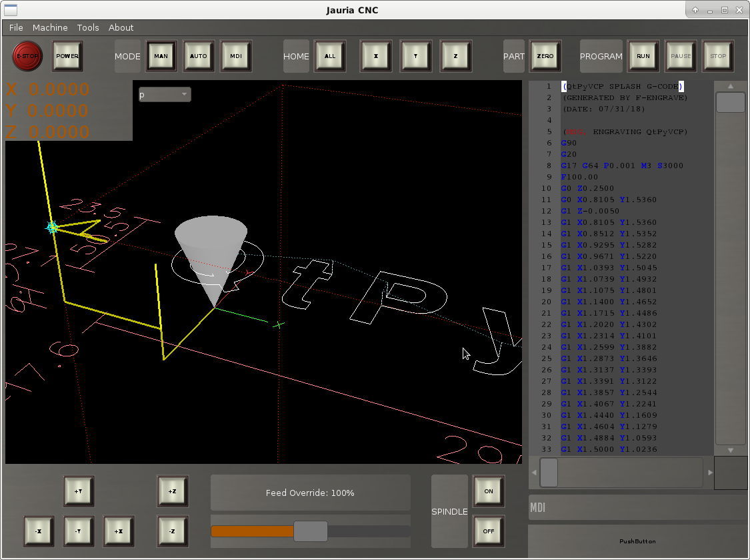Click the part ZERO button

click(x=545, y=56)
